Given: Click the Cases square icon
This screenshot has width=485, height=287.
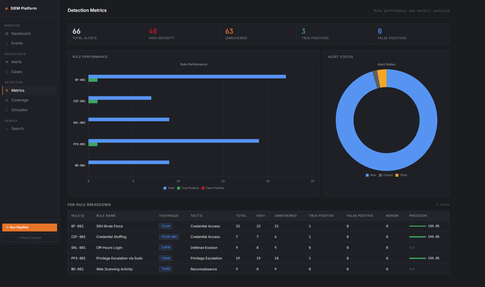Looking at the screenshot, I should tap(7, 72).
